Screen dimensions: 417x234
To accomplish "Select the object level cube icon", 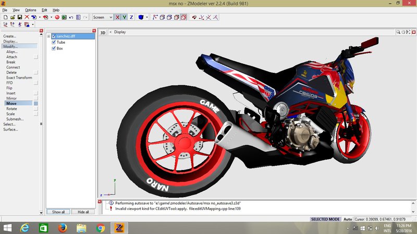I will pos(177,17).
